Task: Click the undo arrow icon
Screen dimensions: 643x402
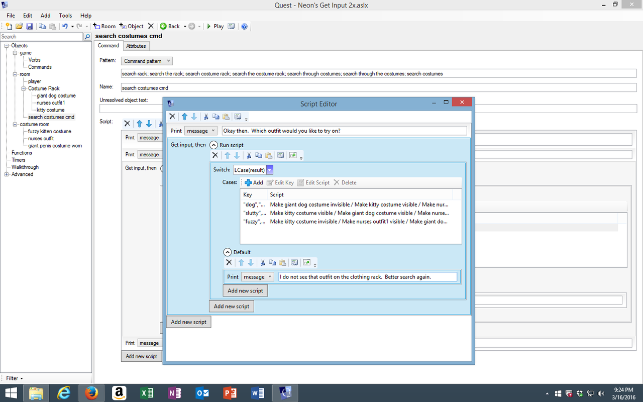Action: (x=65, y=26)
